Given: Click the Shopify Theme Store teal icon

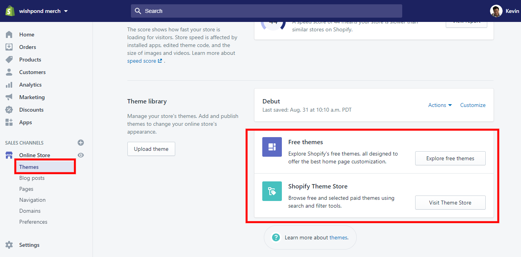Looking at the screenshot, I should click(272, 191).
